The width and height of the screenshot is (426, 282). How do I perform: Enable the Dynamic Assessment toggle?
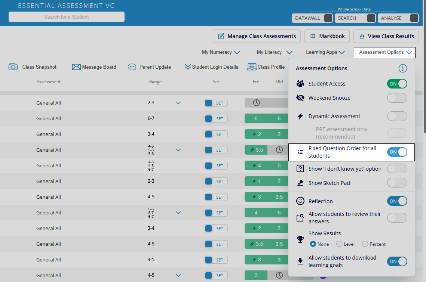pyautogui.click(x=397, y=116)
